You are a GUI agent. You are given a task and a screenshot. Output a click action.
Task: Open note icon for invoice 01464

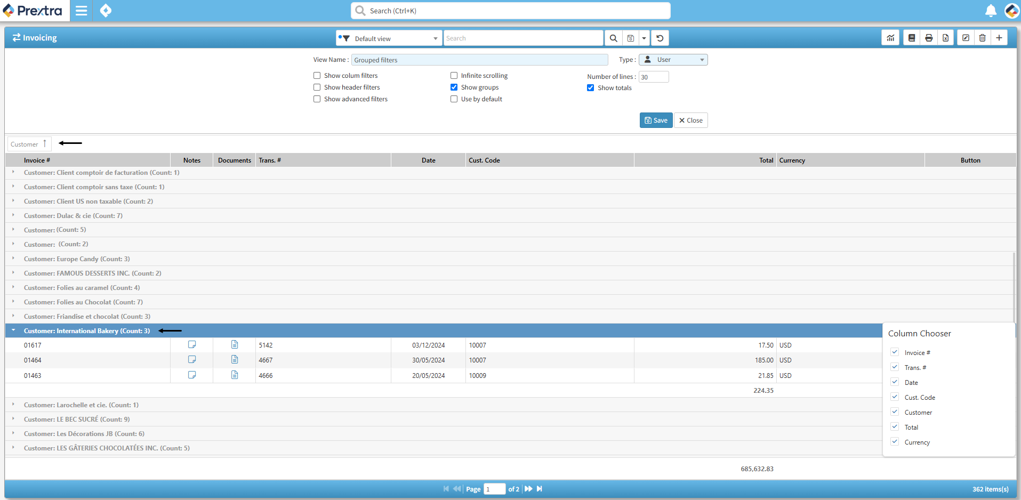coord(192,360)
